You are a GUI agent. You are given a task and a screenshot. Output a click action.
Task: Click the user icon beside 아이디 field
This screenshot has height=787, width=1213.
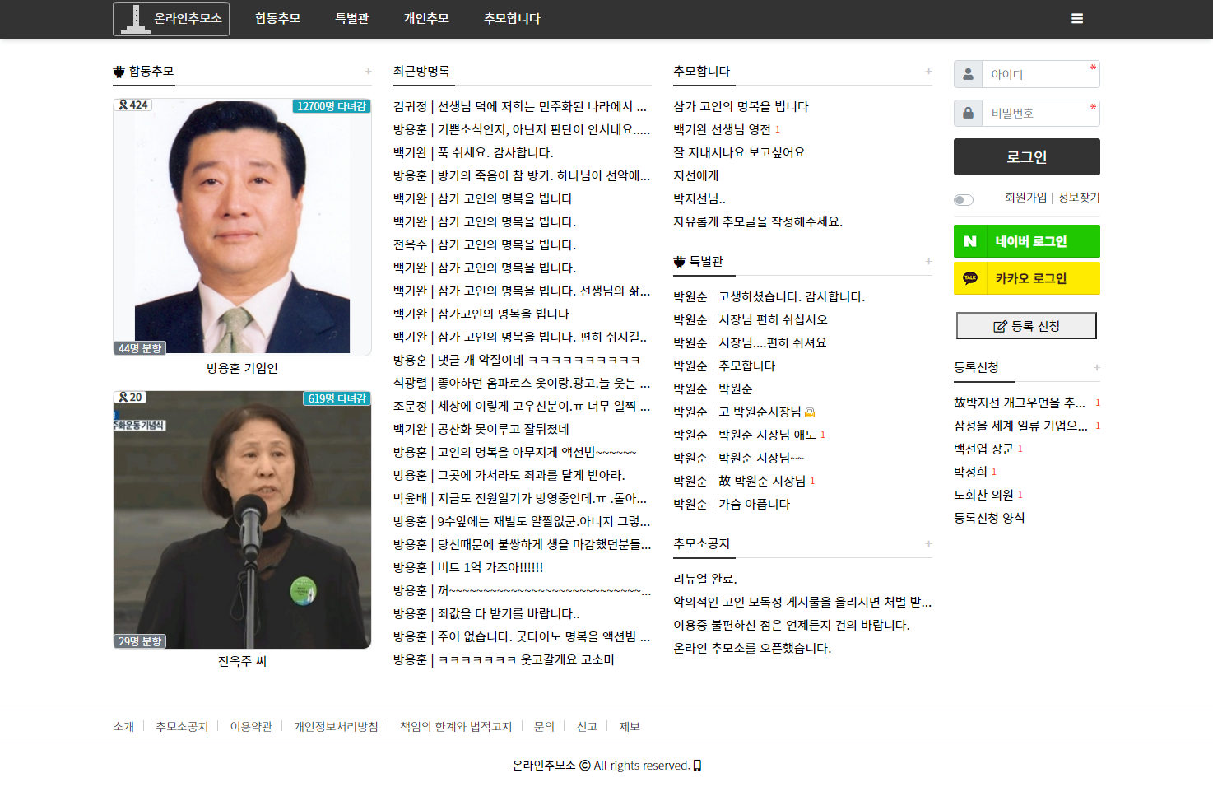(x=968, y=74)
